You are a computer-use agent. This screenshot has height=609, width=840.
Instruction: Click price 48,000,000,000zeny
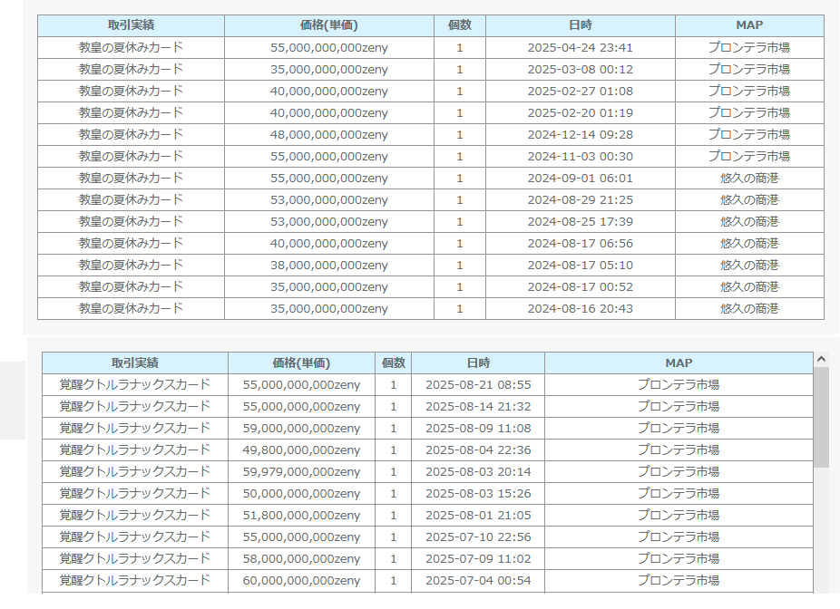329,135
